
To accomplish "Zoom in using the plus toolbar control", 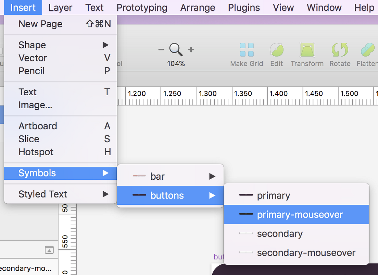I will pyautogui.click(x=190, y=50).
